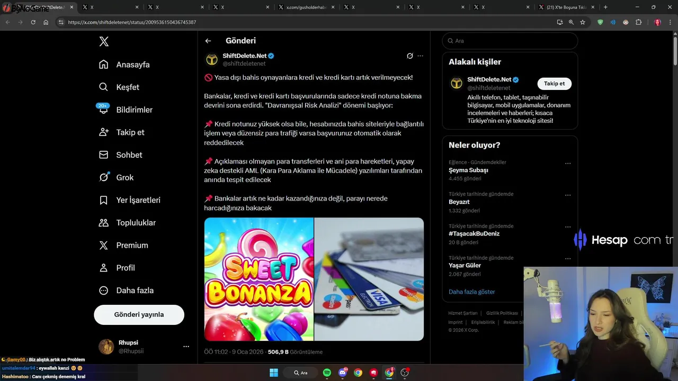Open the Sweet Bonanza image
The image size is (678, 381).
(259, 279)
